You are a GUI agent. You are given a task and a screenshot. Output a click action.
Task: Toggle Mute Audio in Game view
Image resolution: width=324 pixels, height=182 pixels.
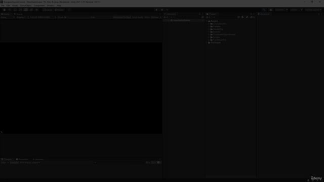[x=138, y=18]
